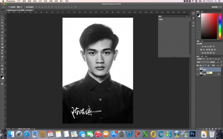This screenshot has height=139, width=223.
Task: Collapse the Properties panel with double arrows
Action: pyautogui.click(x=187, y=16)
